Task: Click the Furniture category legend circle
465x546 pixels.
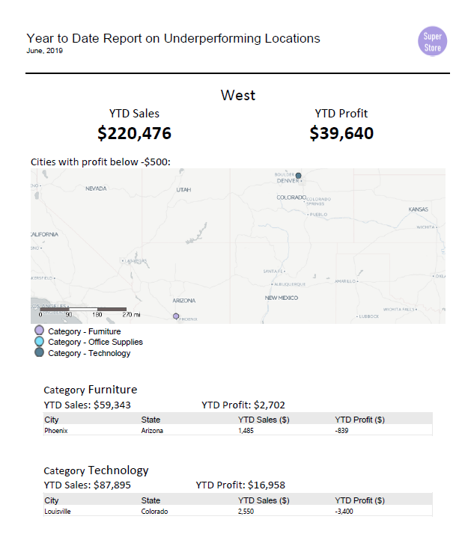Action: tap(40, 330)
